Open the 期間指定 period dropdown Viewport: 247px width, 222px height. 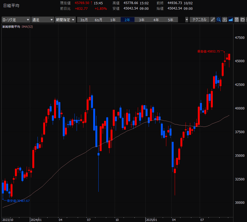(x=65, y=20)
